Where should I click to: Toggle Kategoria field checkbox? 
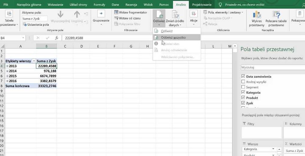tap(243, 92)
